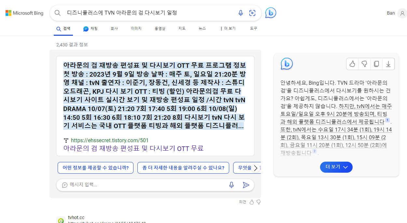Open visual search camera icon
The height and width of the screenshot is (223, 407).
coord(252,13)
